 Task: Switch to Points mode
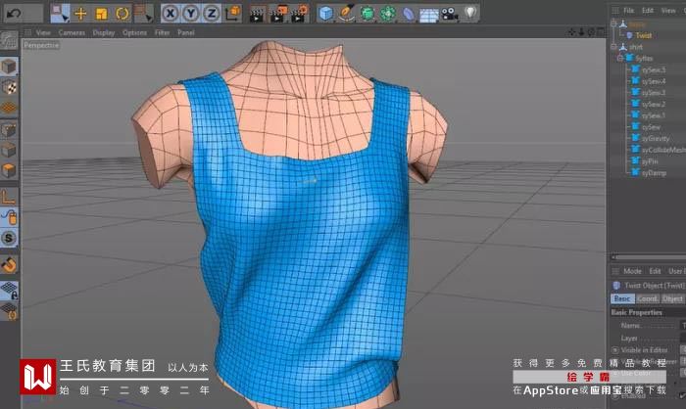point(9,130)
